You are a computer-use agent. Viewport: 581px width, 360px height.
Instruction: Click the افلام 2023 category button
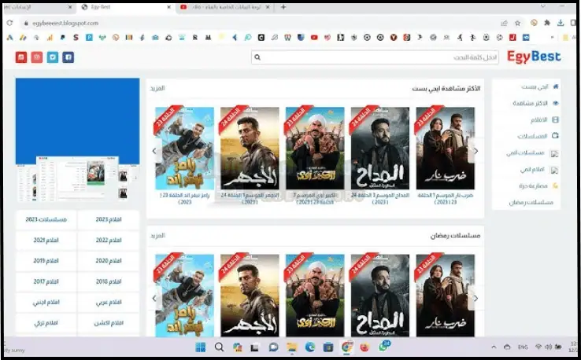pos(108,219)
